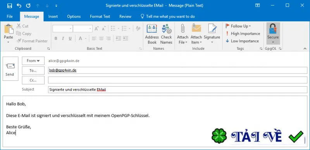This screenshot has height=150, width=310.
Task: Switch to the Options tab
Action: (x=74, y=16)
